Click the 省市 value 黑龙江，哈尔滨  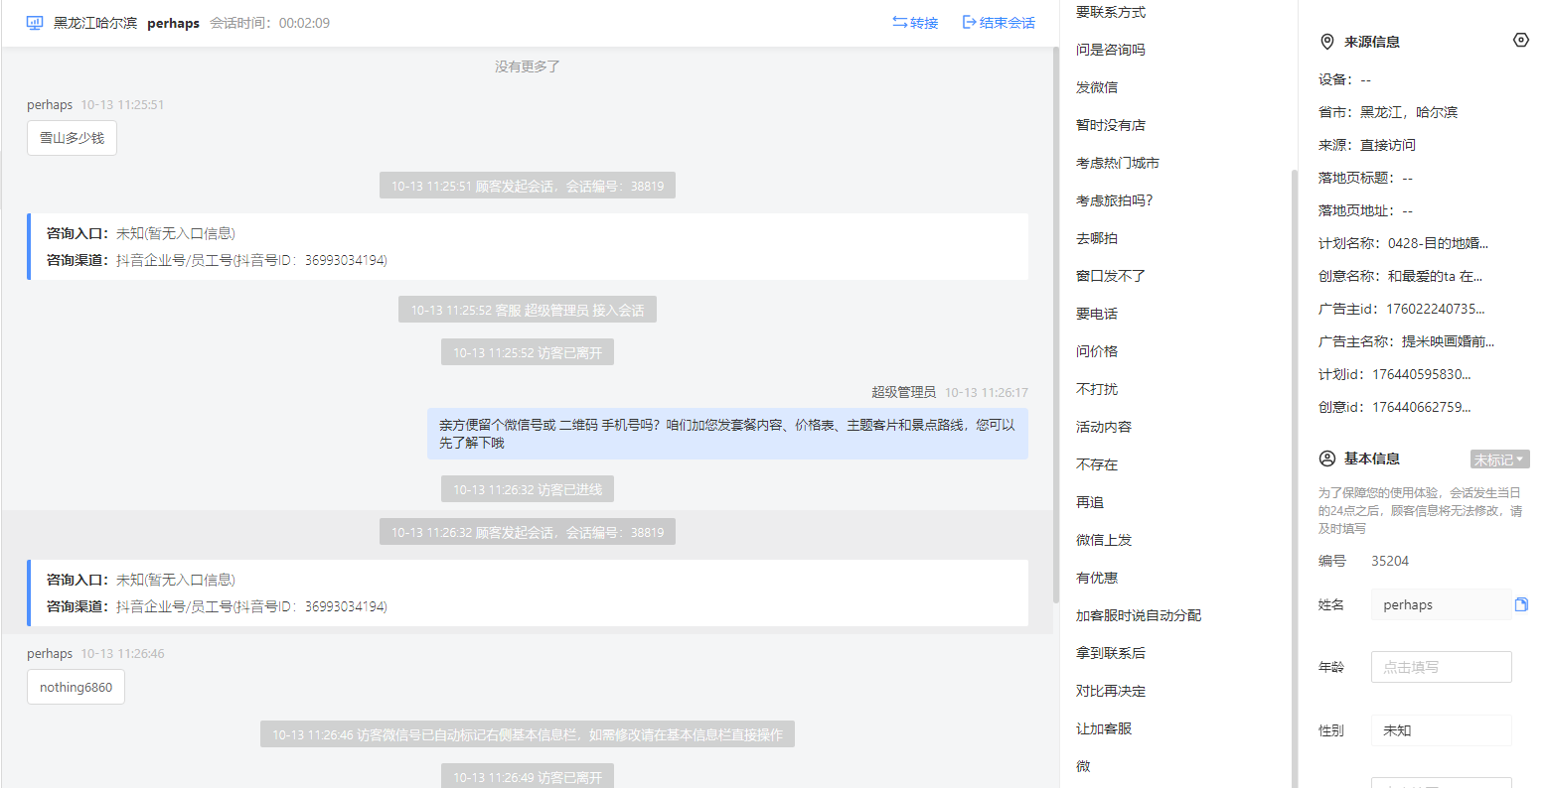click(1409, 112)
